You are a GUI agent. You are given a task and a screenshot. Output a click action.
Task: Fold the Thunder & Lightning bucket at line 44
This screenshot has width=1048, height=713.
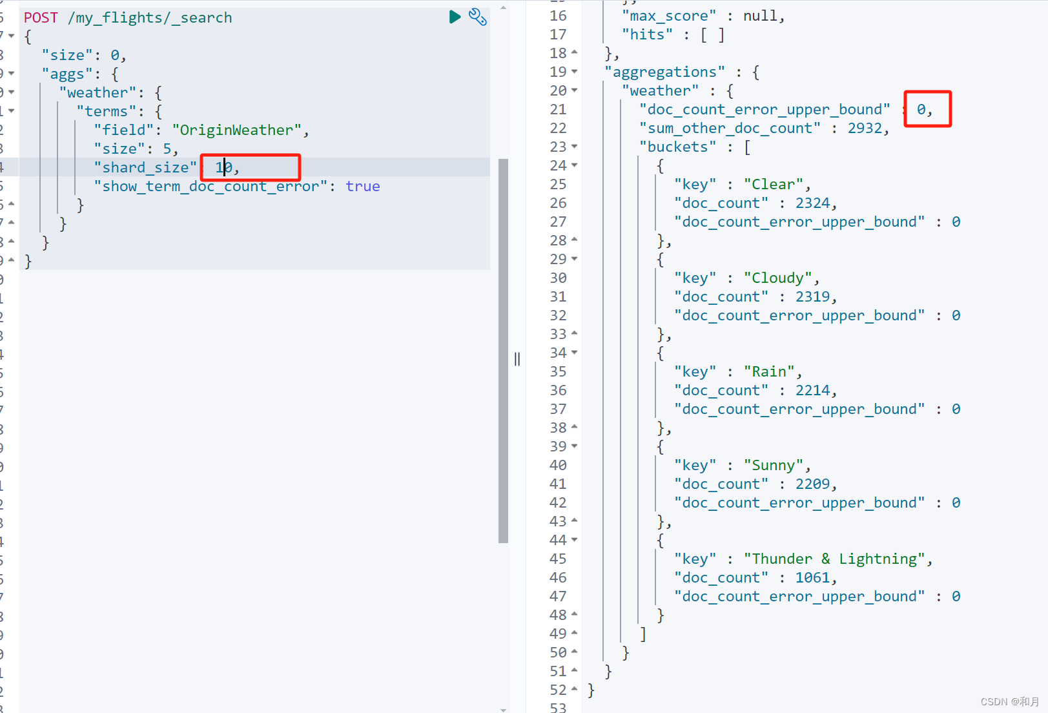pos(575,540)
